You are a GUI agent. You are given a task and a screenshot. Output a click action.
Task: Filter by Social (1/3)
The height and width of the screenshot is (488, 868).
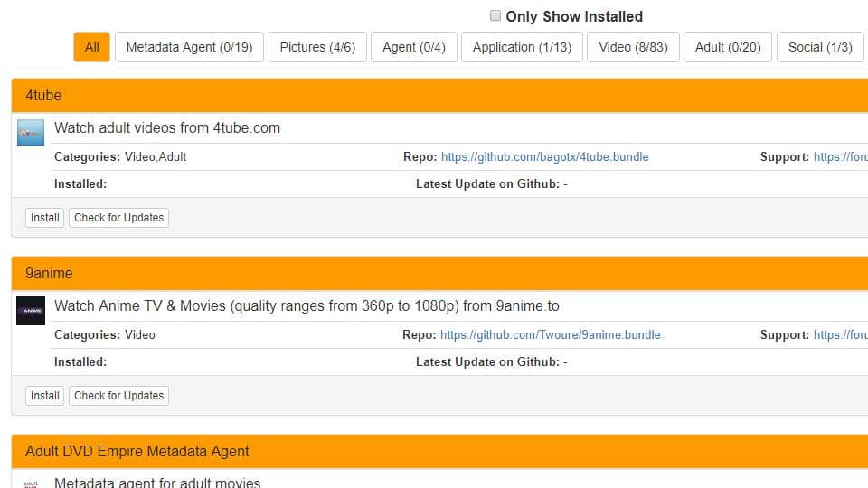click(820, 47)
